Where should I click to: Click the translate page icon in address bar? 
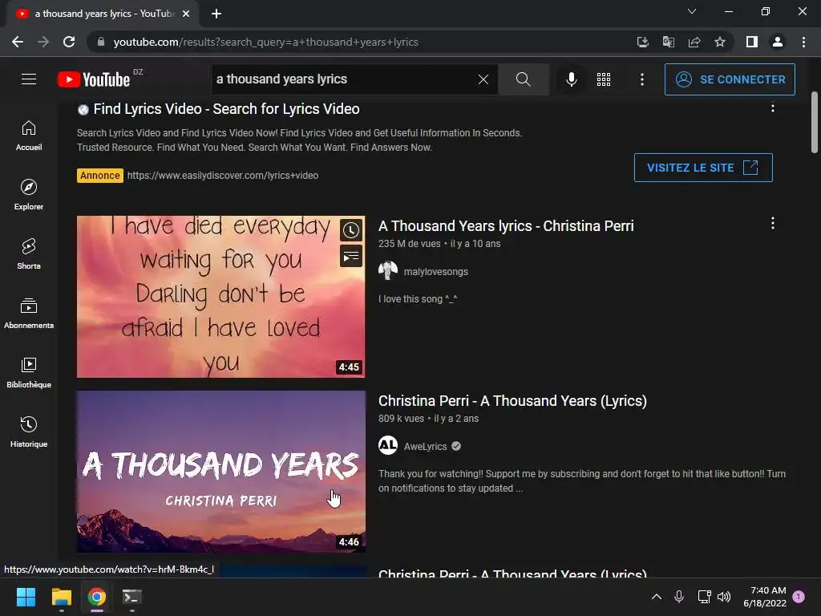coord(669,42)
